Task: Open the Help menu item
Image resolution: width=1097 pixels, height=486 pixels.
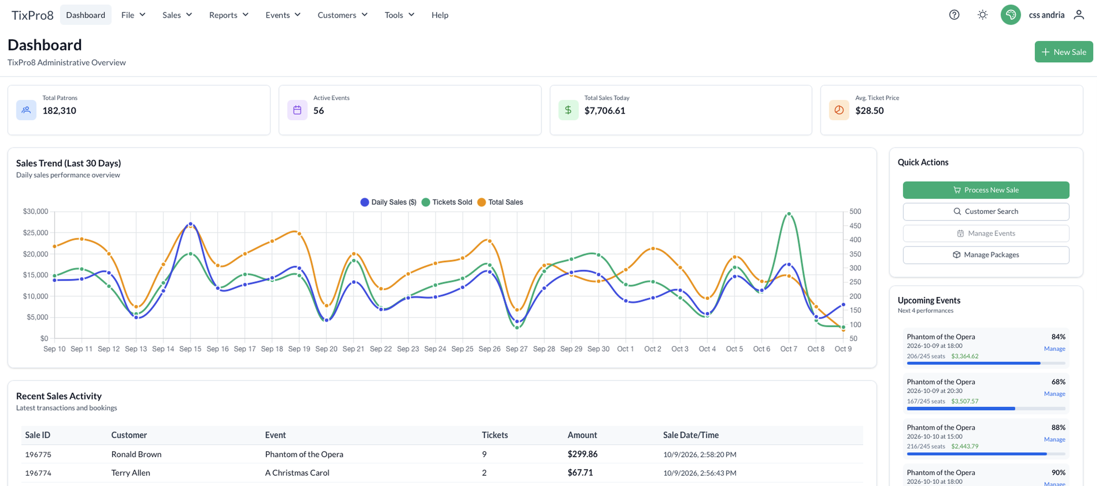Action: [x=440, y=15]
